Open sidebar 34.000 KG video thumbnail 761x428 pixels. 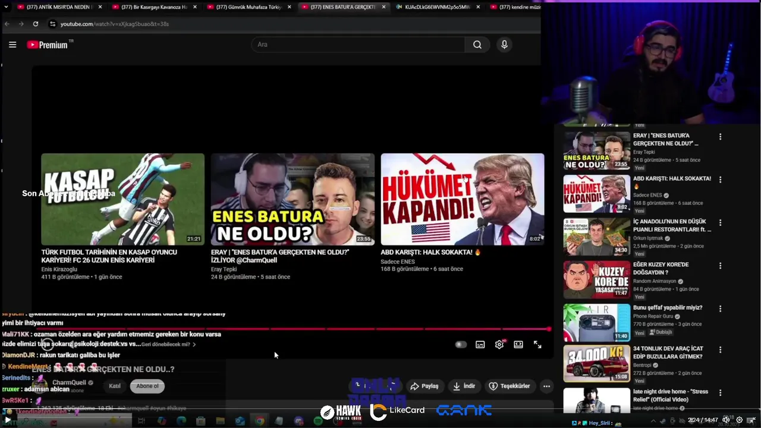tap(597, 364)
